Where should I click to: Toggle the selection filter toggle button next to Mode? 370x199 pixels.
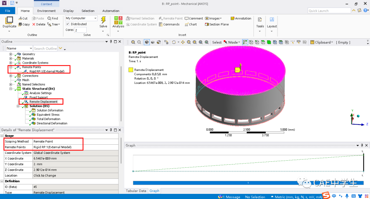245,42
